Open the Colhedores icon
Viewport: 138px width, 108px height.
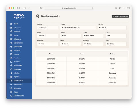[x=11, y=39]
